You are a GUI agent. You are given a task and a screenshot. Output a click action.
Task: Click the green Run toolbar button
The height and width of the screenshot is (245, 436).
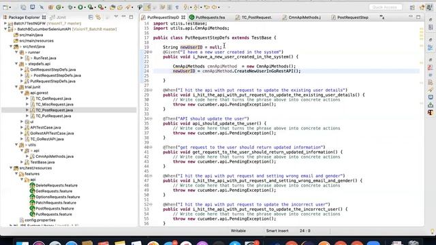pos(80,7)
